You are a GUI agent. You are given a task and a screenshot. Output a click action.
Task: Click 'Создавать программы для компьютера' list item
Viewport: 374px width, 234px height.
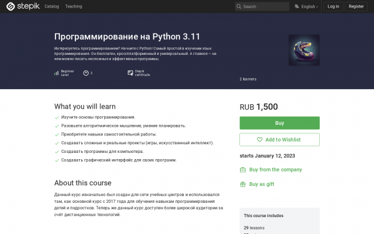[x=102, y=152]
